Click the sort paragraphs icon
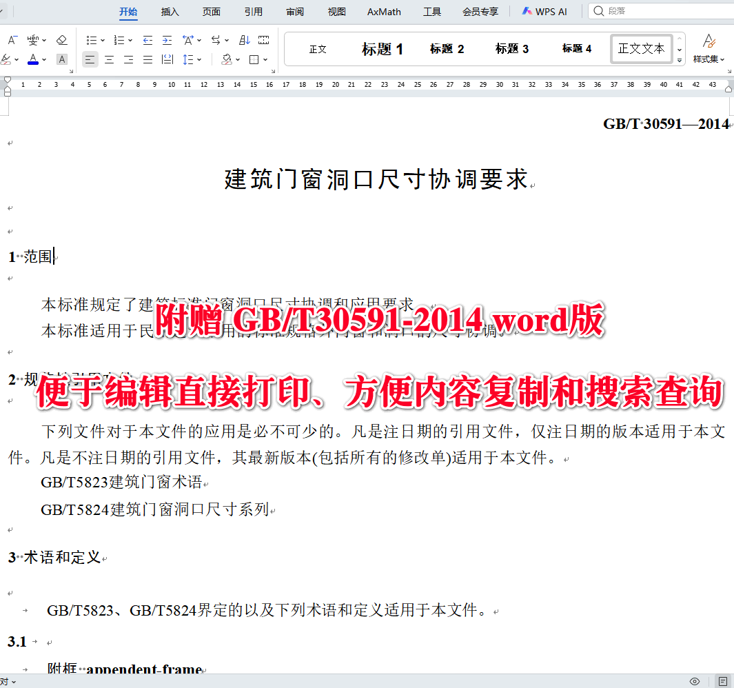The image size is (734, 688). 245,40
